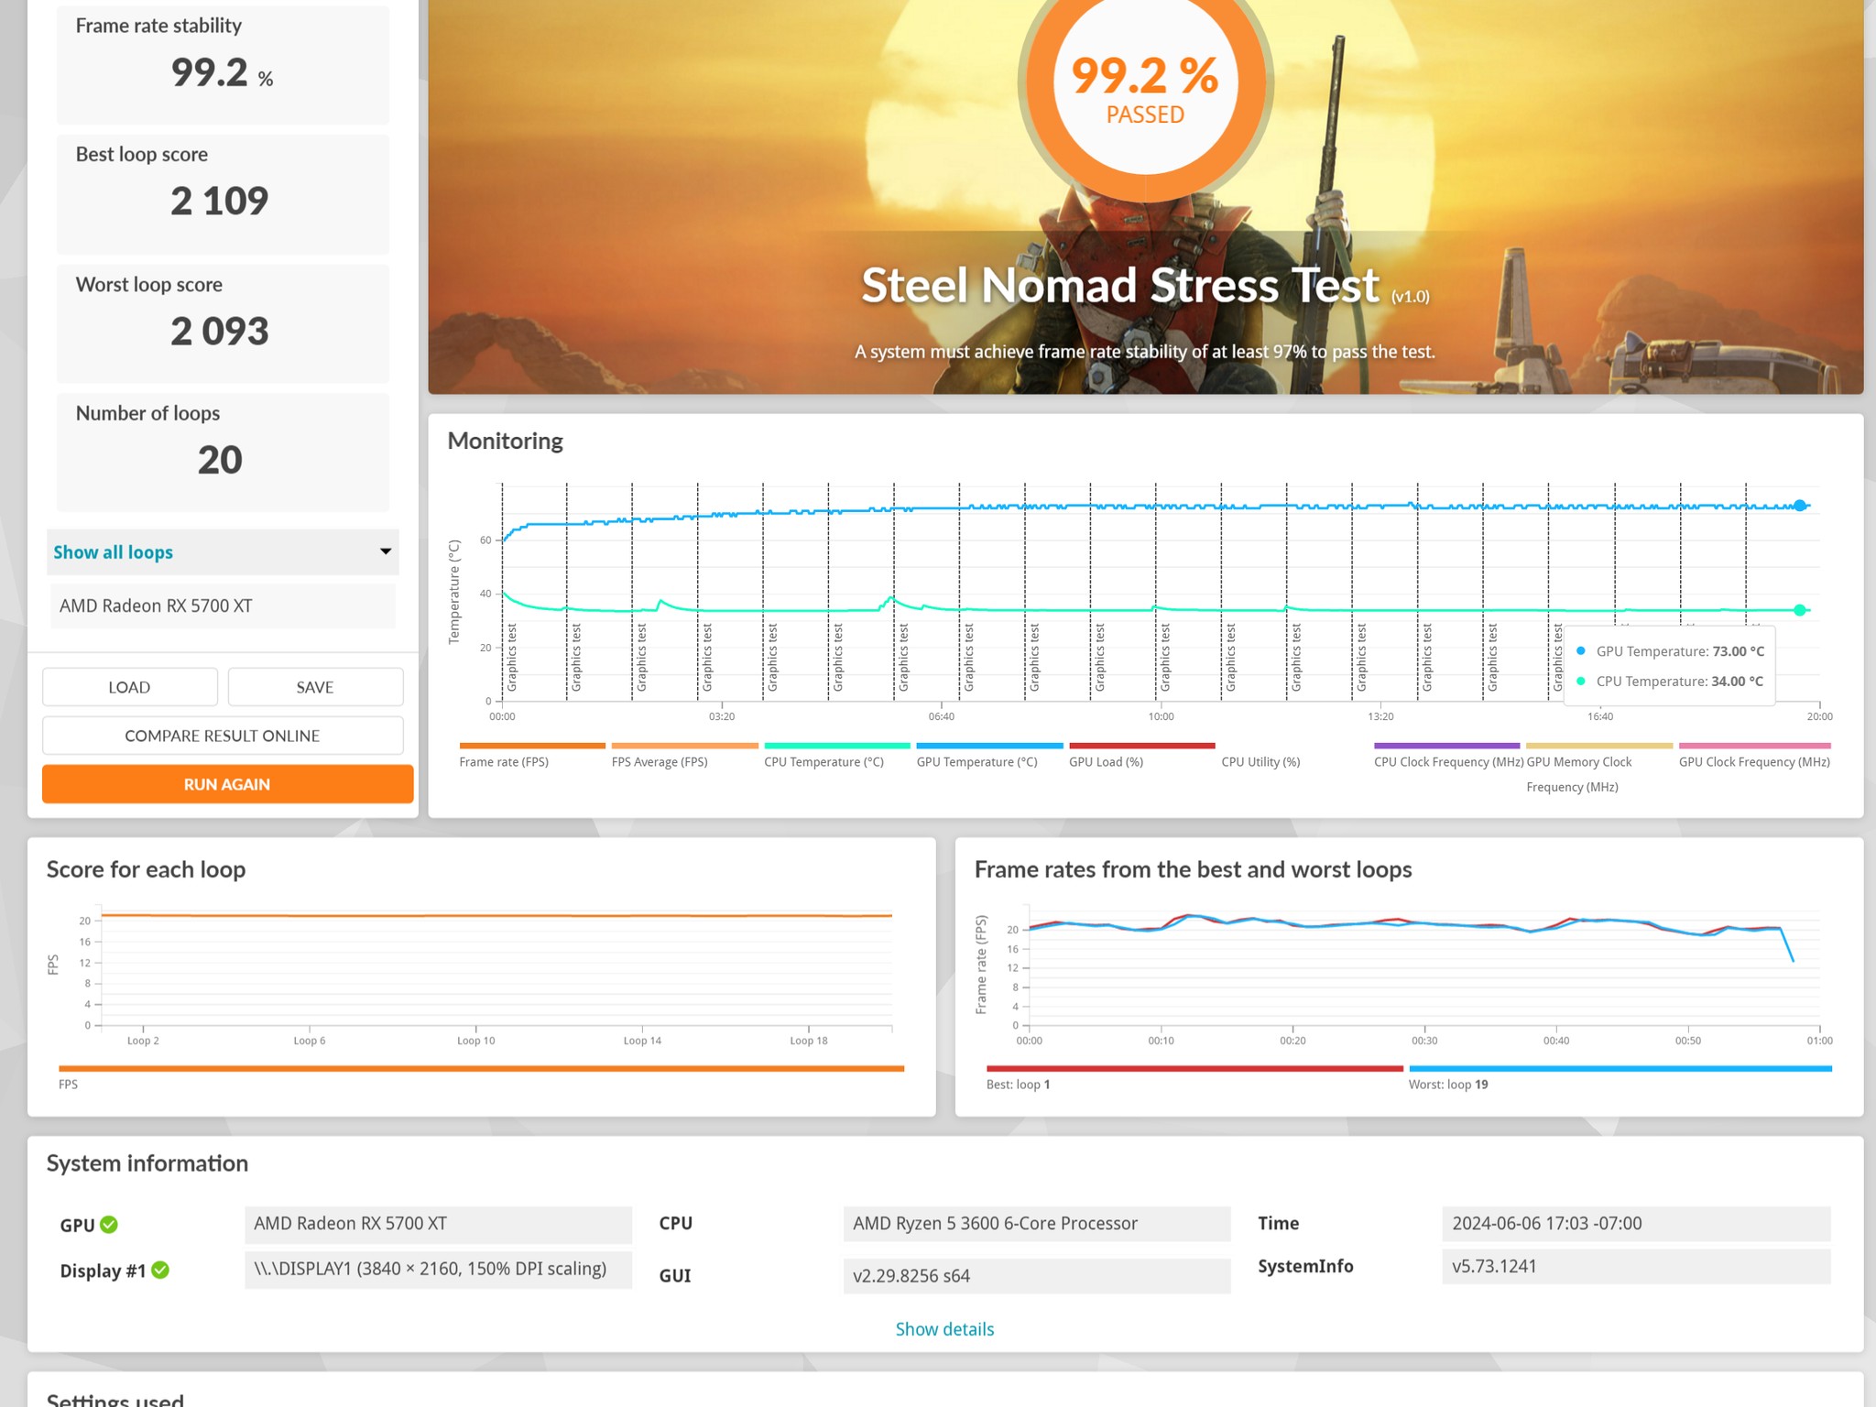Click the GPU temperature endpoint marker dot
Screen dimensions: 1876x1407
[x=1800, y=506]
